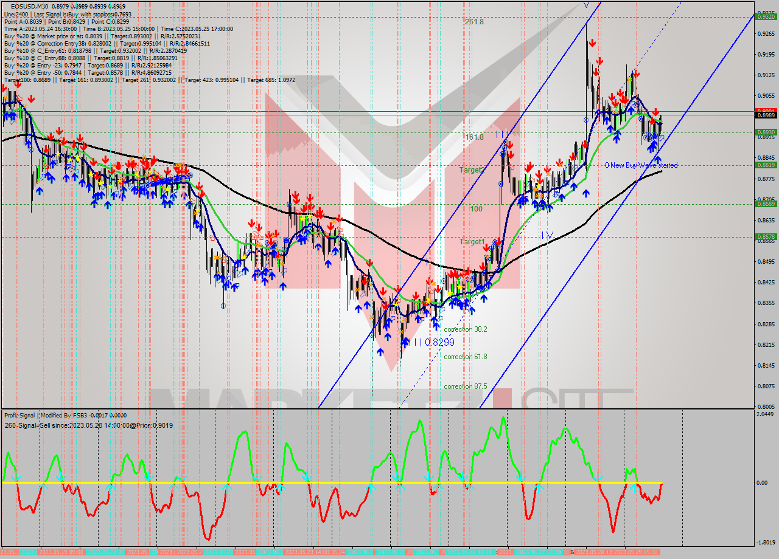The height and width of the screenshot is (559, 779).
Task: Click the 'correction 38.2' label
Action: click(465, 329)
